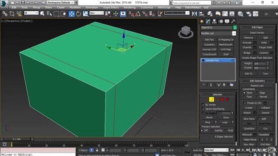Click the time slider 0/100 handle
Image resolution: width=278 pixels, height=156 pixels.
17,139
